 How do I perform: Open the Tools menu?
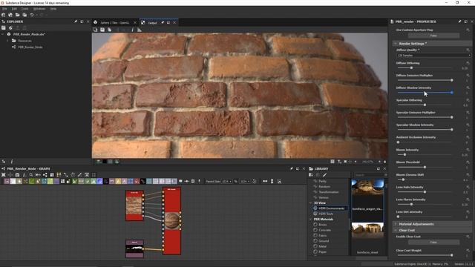click(24, 9)
